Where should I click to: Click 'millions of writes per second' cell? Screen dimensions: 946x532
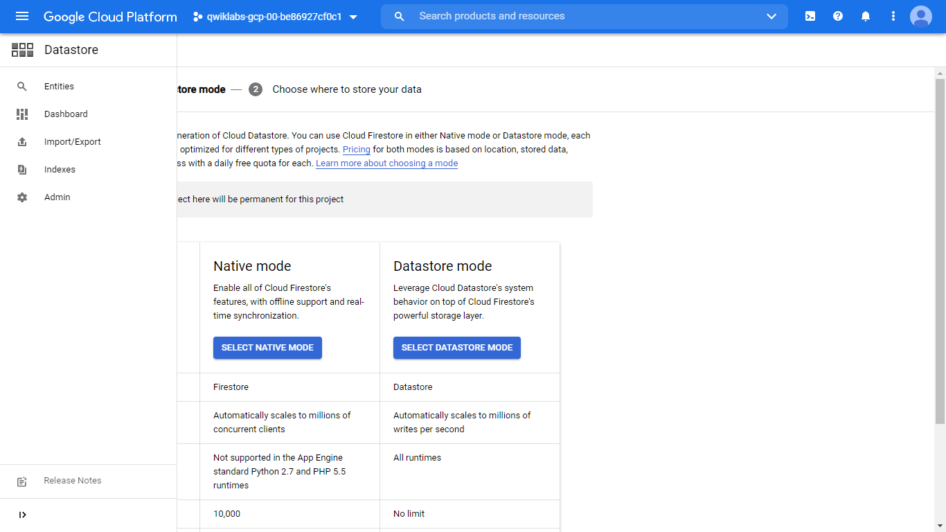click(x=470, y=423)
